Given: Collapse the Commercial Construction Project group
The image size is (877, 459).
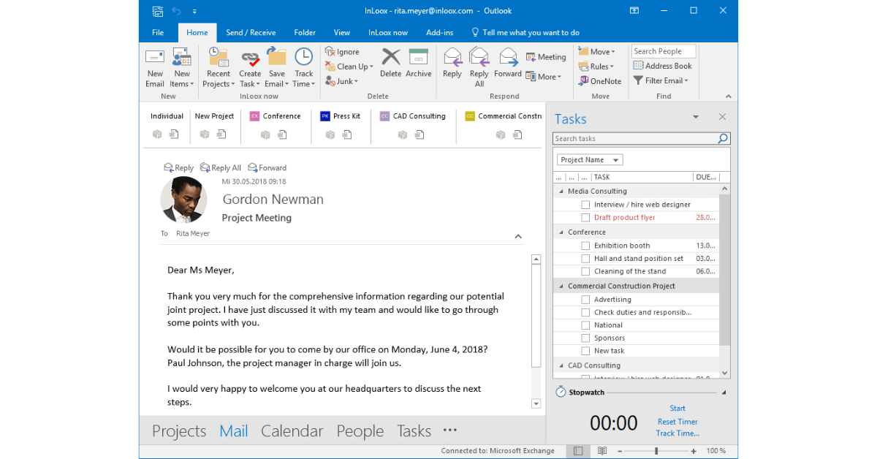Looking at the screenshot, I should 561,287.
